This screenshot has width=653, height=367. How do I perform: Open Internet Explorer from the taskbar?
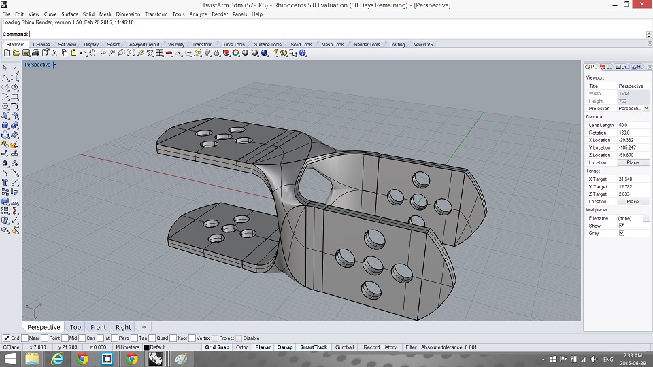[x=57, y=359]
